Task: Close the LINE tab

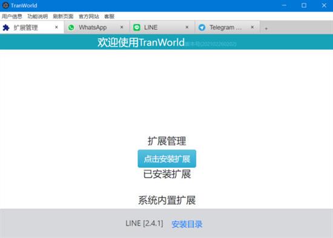Action: click(x=187, y=27)
